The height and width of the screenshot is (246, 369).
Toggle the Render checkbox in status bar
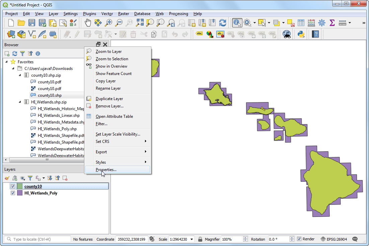(x=299, y=239)
